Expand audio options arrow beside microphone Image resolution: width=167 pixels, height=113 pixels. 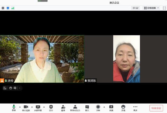(20, 107)
